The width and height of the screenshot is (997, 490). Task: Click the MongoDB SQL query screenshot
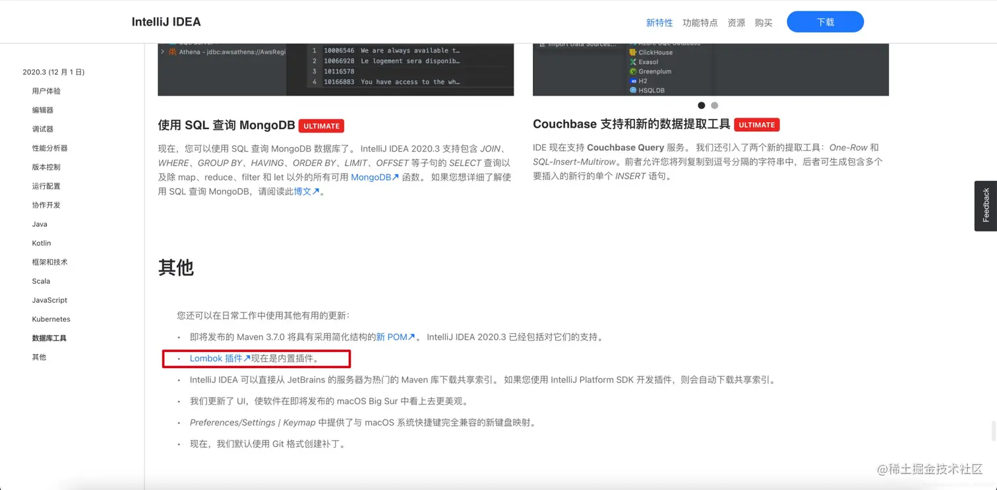tap(336, 69)
